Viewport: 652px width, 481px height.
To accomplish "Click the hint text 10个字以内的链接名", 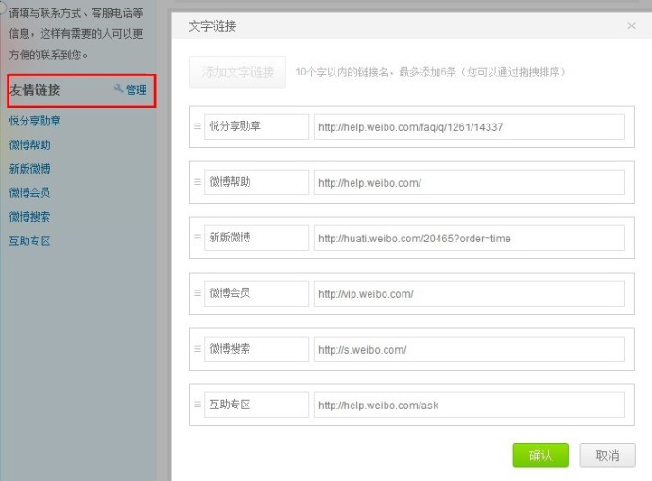I will (x=342, y=73).
